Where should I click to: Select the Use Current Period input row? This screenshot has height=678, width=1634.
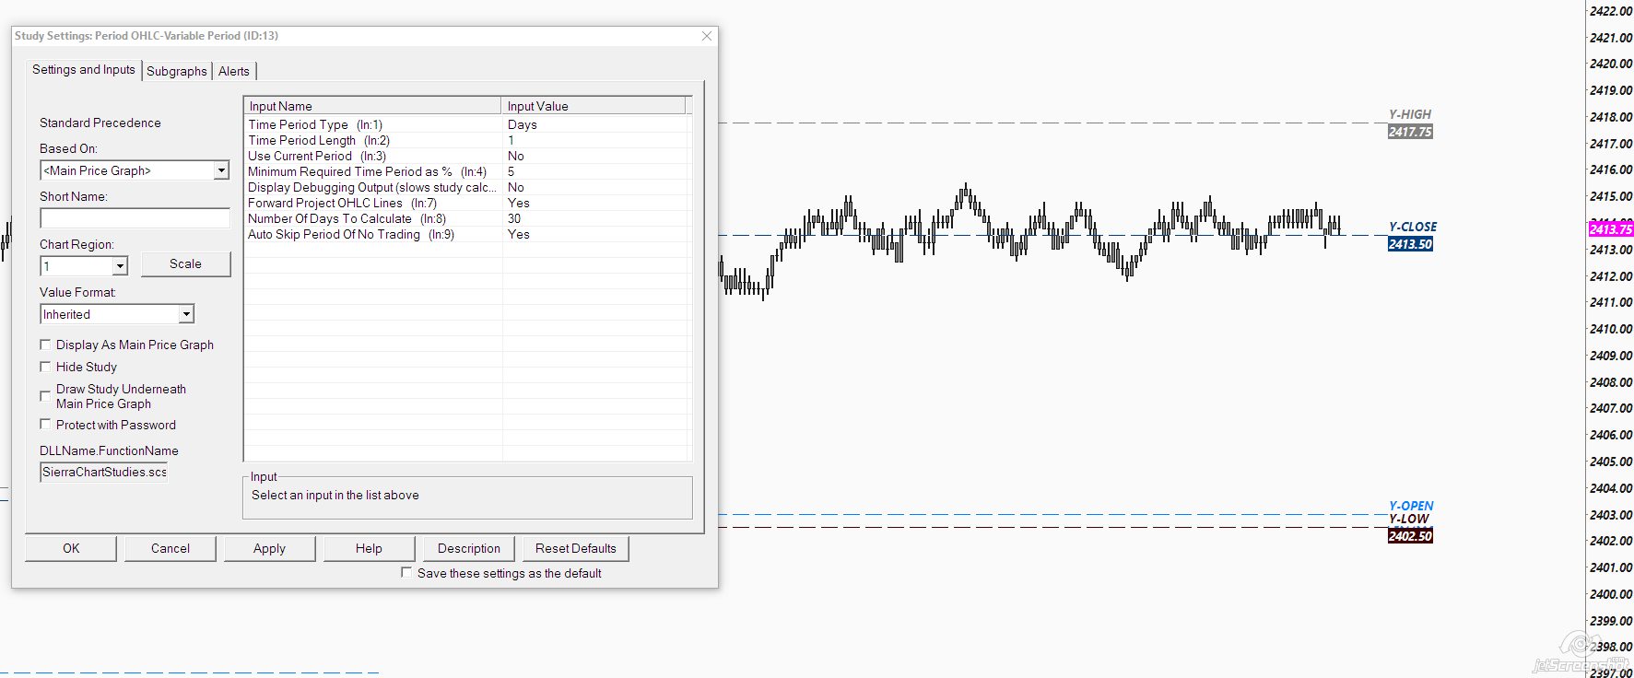pos(467,156)
